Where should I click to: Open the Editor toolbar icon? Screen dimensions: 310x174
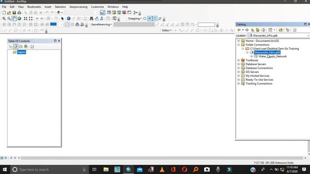click(x=103, y=13)
